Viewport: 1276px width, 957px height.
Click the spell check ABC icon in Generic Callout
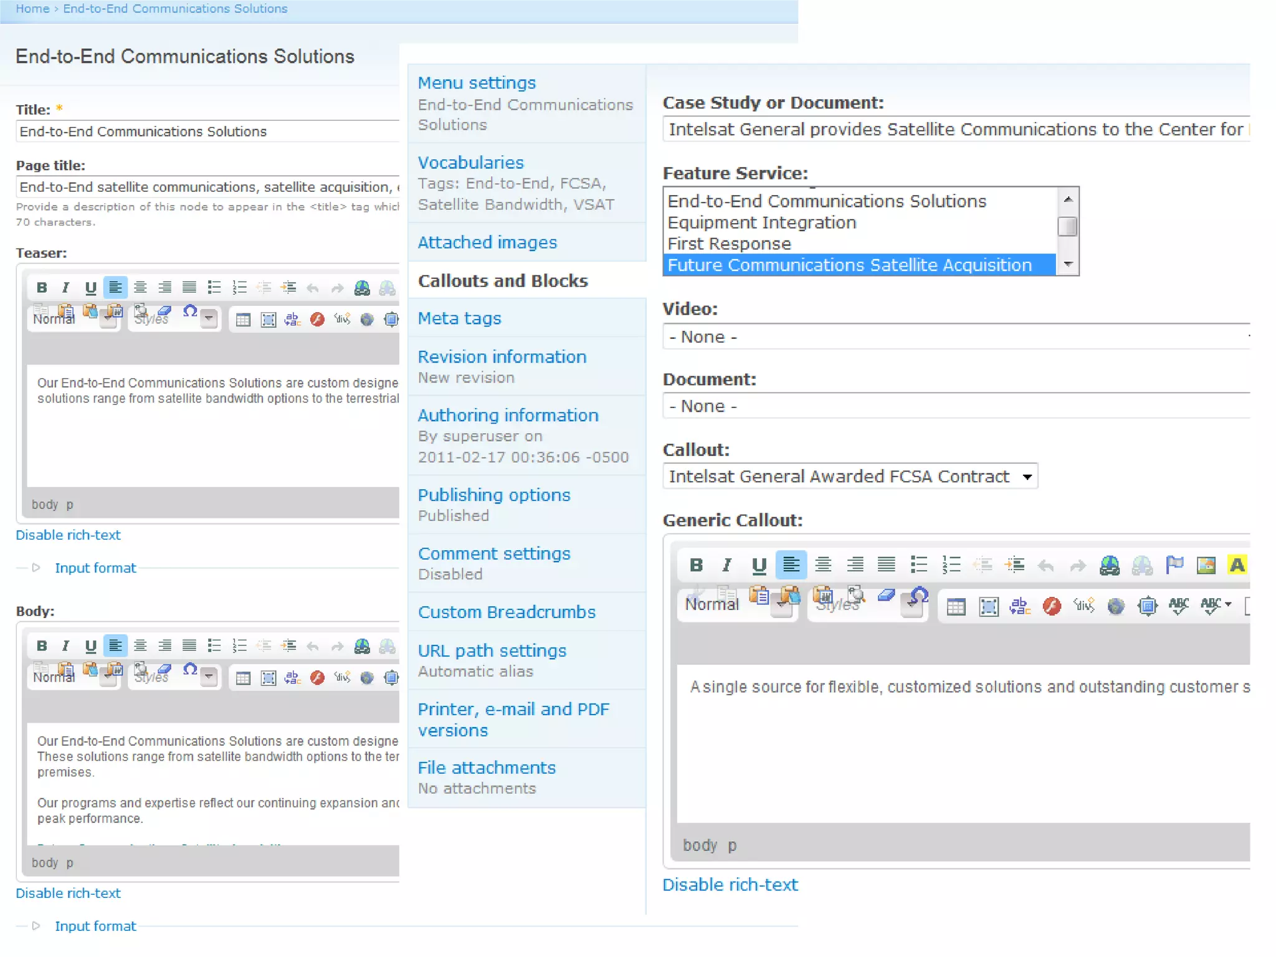coord(1178,606)
